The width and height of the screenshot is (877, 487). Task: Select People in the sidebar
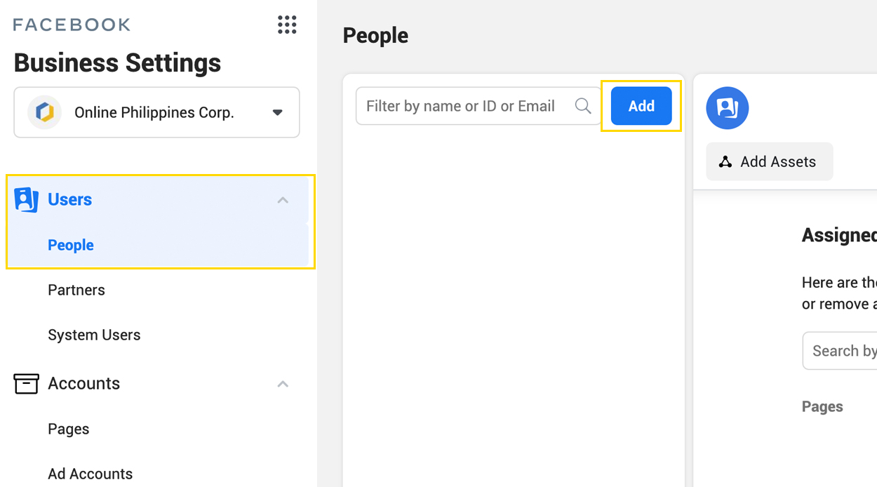pos(71,245)
